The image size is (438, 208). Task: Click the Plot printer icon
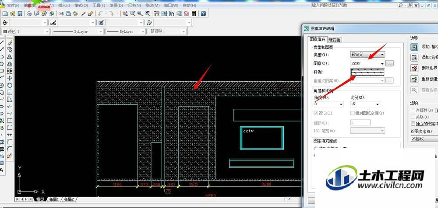pyautogui.click(x=29, y=14)
